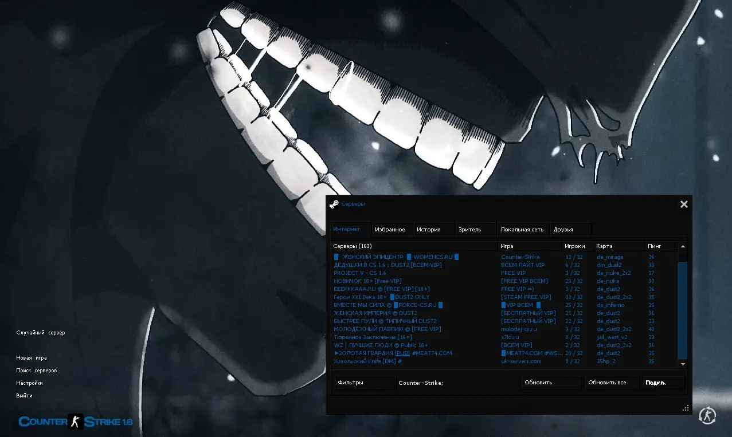Click the Подкл. connect button
Screen dimensions: 732x437
tap(663, 383)
